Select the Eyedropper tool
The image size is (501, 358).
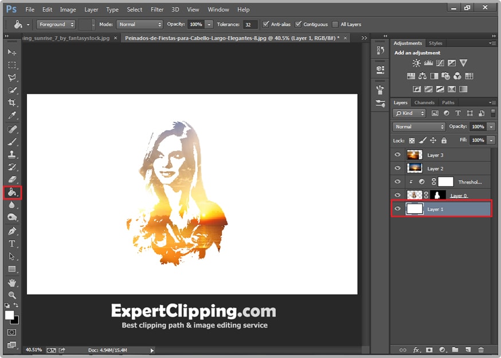coord(12,116)
